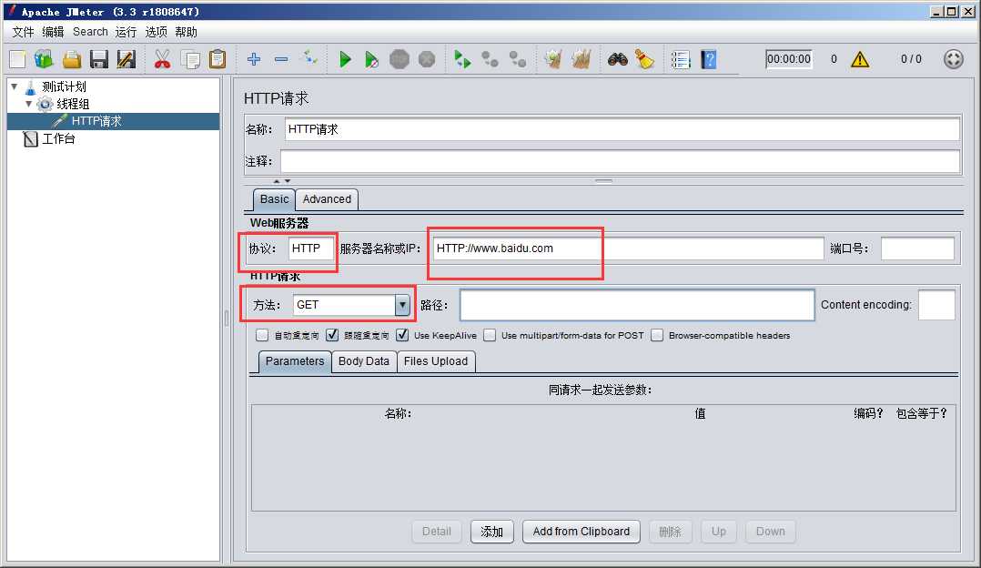Select the HTTP请求 tree node

tap(96, 121)
